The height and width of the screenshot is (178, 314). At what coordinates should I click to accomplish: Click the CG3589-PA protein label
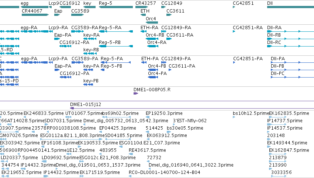pyautogui.click(x=85, y=59)
